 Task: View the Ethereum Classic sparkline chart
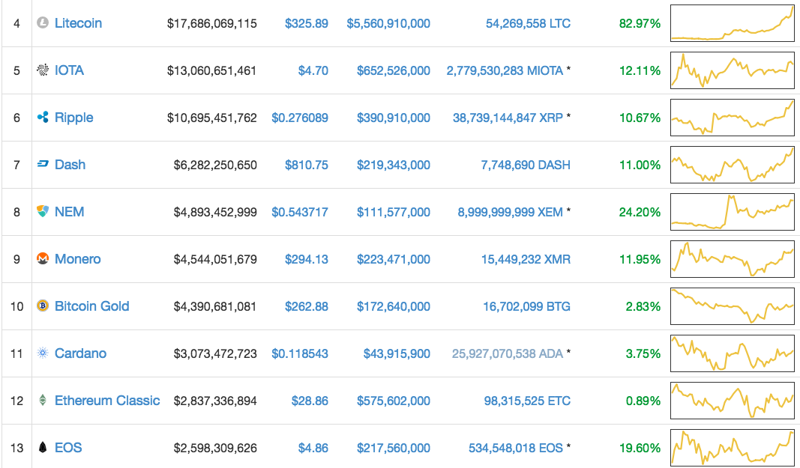click(732, 400)
